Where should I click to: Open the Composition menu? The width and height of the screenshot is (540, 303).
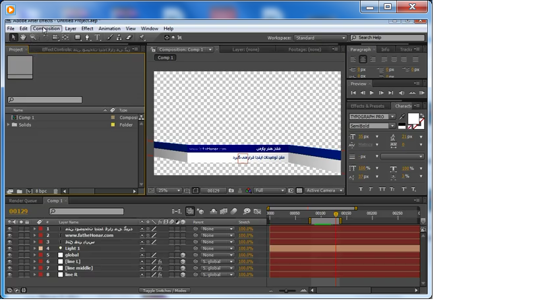[x=46, y=28]
